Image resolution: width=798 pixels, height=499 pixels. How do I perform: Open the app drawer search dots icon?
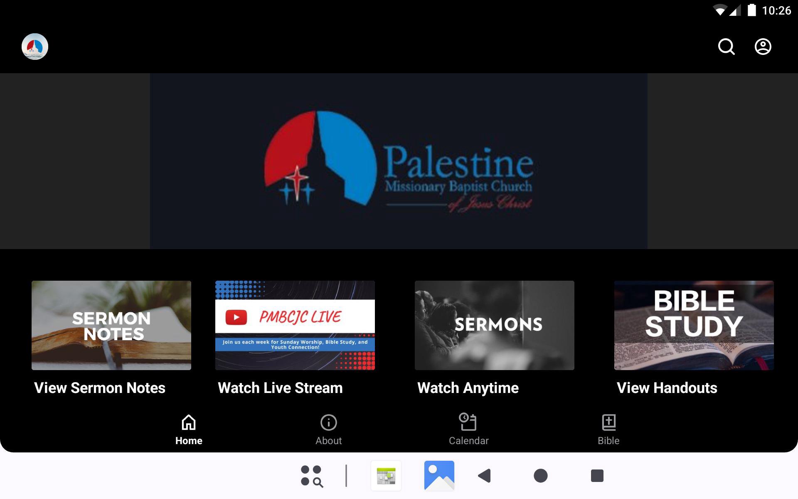pos(312,476)
